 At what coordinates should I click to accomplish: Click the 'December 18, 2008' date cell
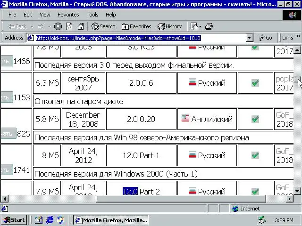[x=83, y=119]
